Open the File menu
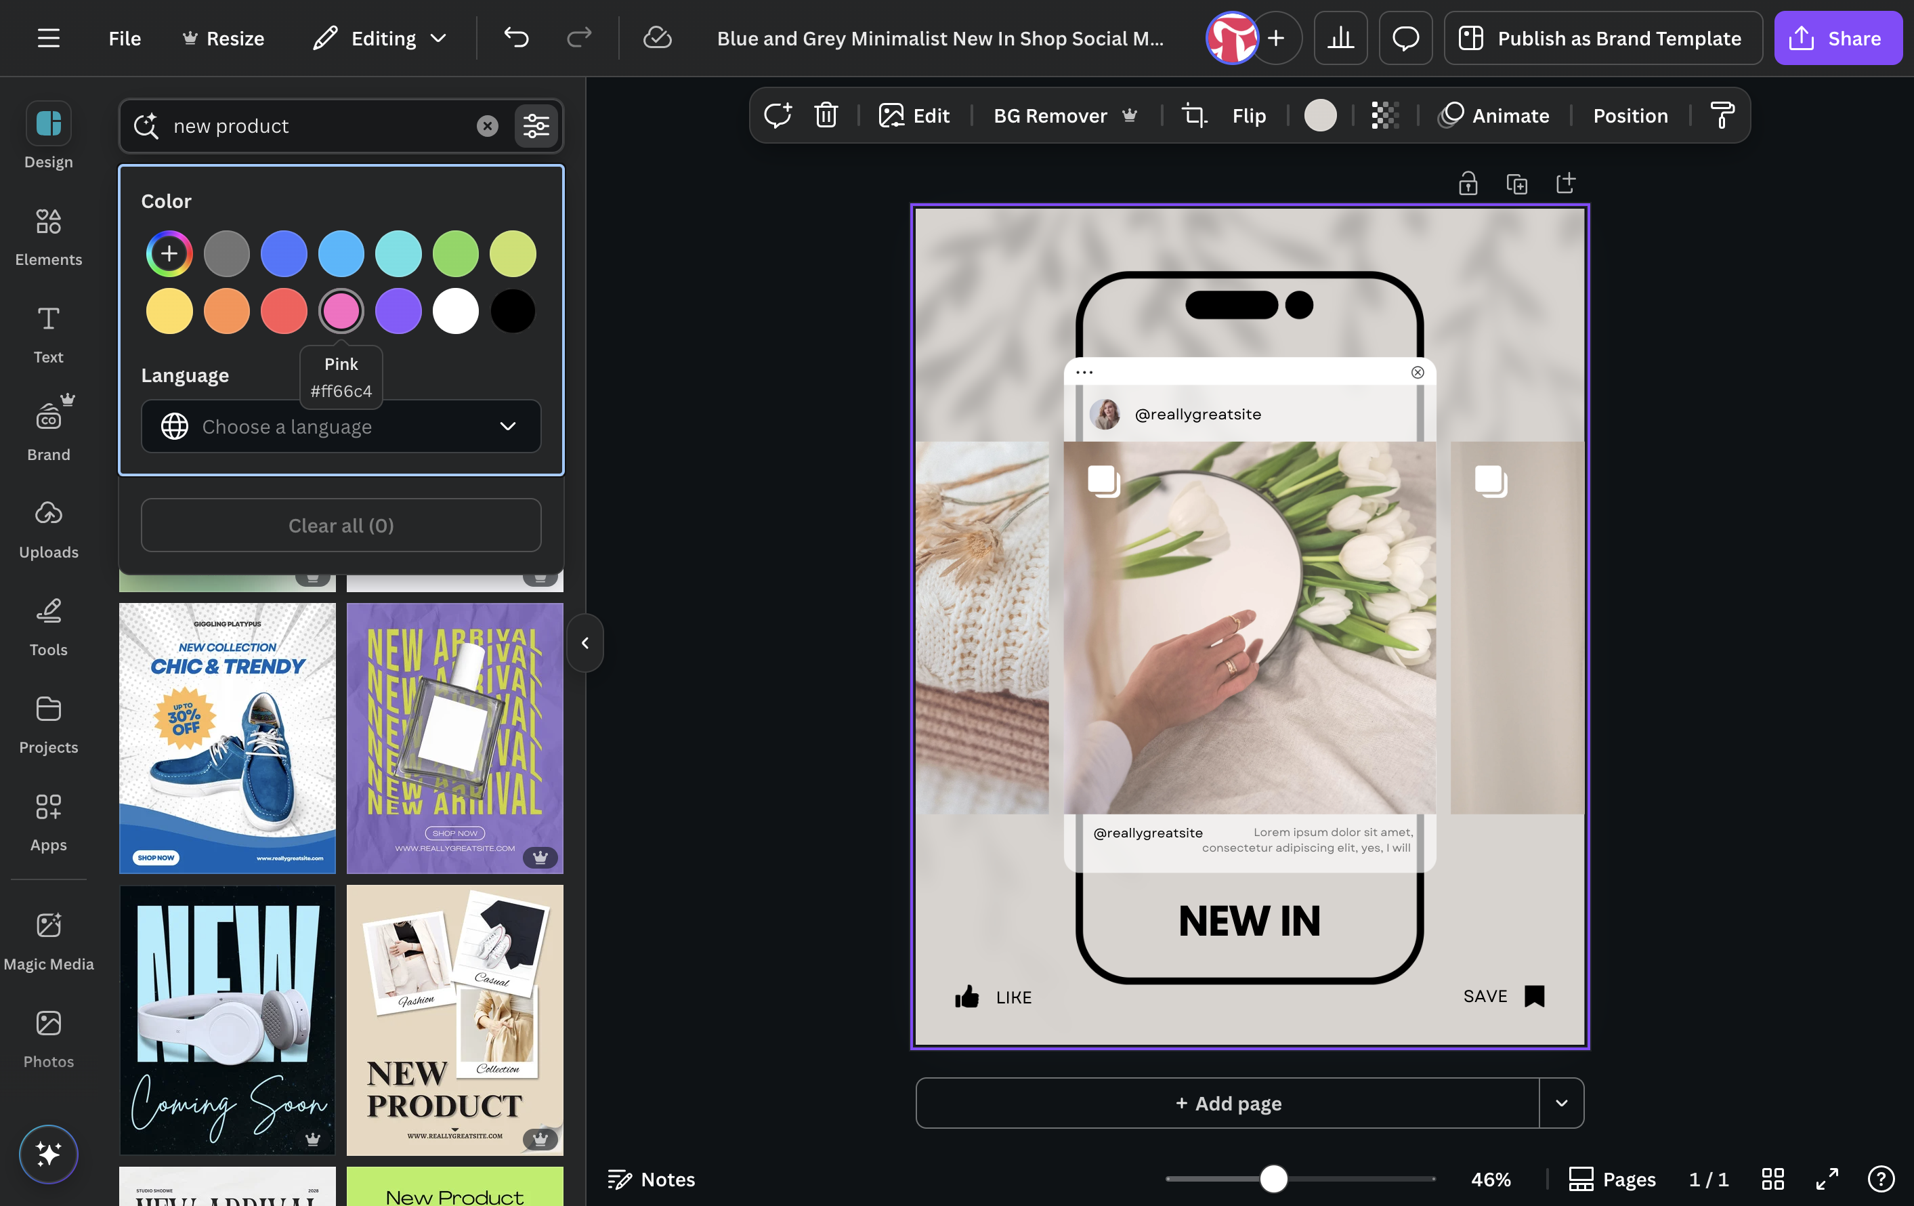 pos(125,38)
